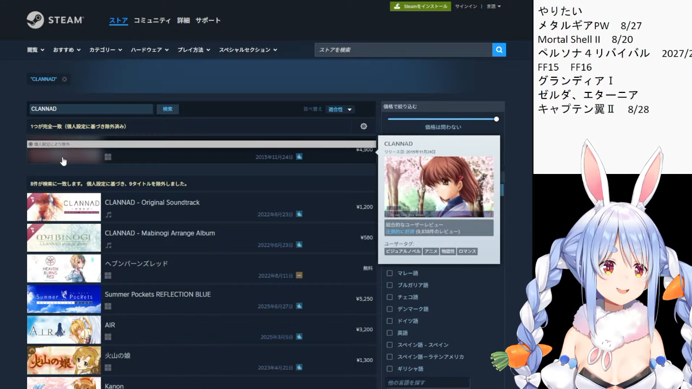
Task: Click the magnifier search button in store bar
Action: click(499, 50)
